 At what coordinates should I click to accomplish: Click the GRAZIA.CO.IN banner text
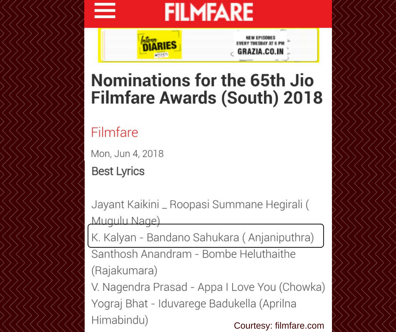point(260,51)
